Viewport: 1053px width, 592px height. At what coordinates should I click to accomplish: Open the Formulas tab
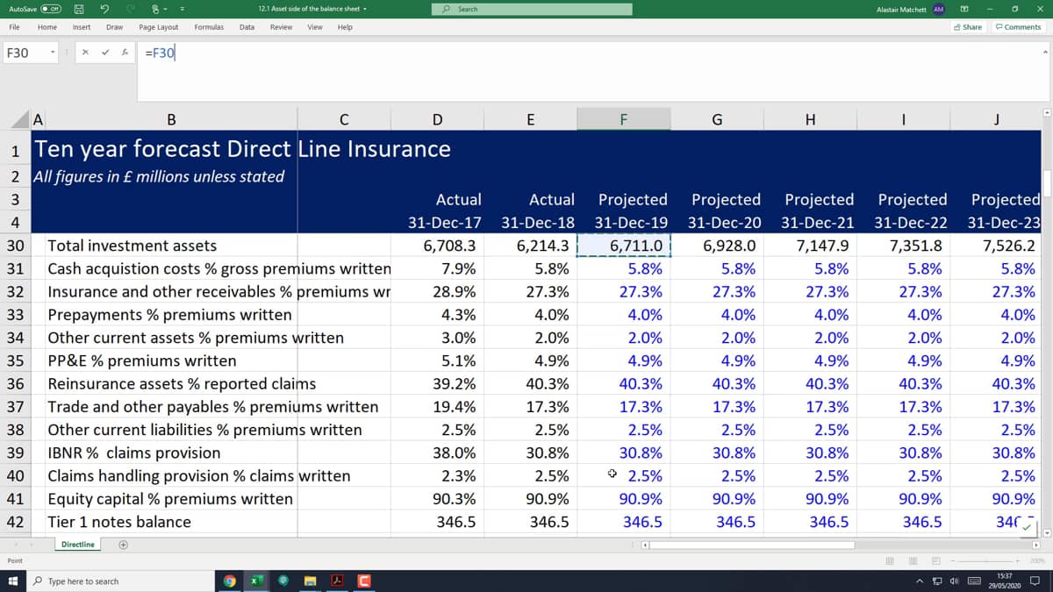point(209,27)
